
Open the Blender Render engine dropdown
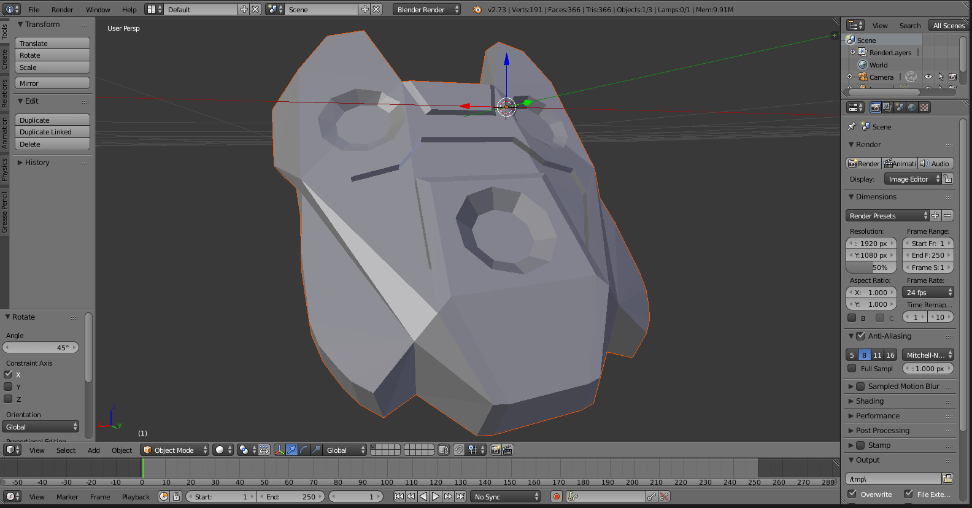pyautogui.click(x=426, y=9)
